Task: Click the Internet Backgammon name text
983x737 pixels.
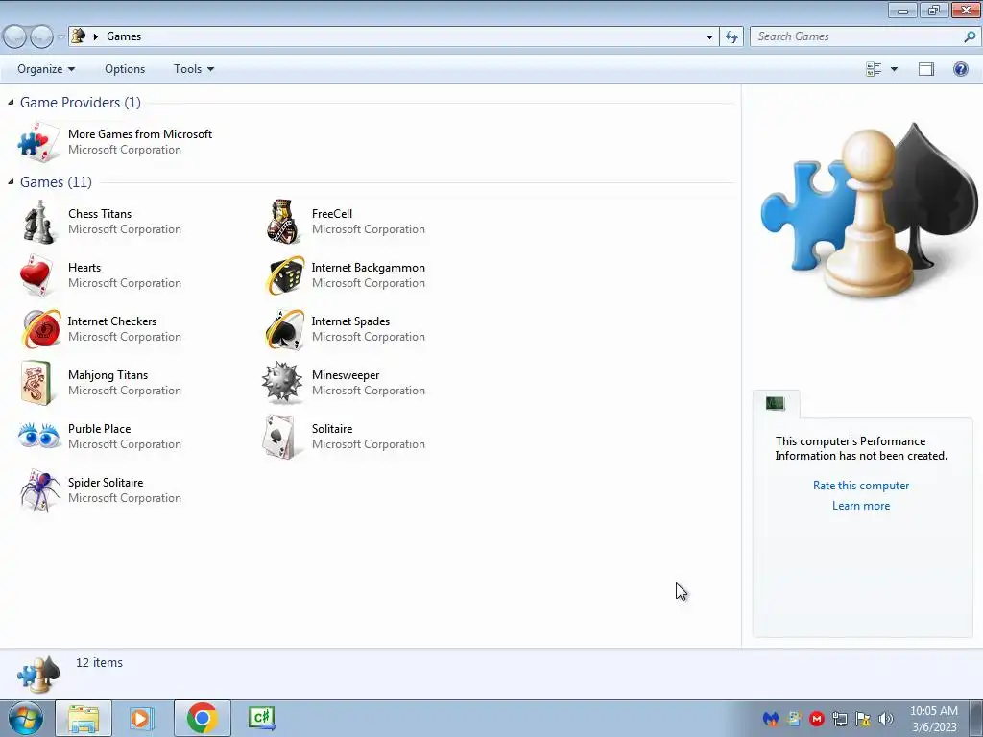Action: point(368,268)
